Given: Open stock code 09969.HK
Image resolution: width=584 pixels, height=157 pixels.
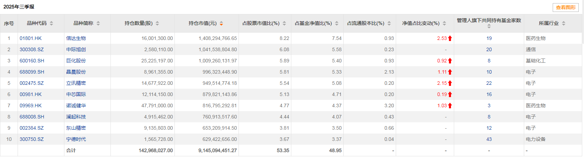Looking at the screenshot, I should (31, 105).
